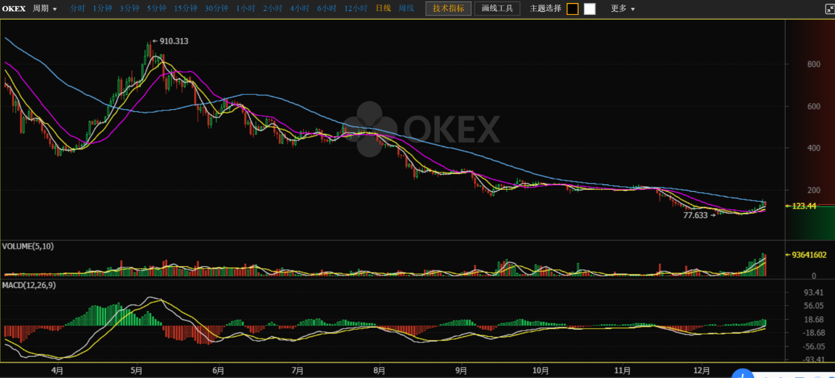Select the black theme swatch
Image resolution: width=835 pixels, height=378 pixels.
(573, 9)
